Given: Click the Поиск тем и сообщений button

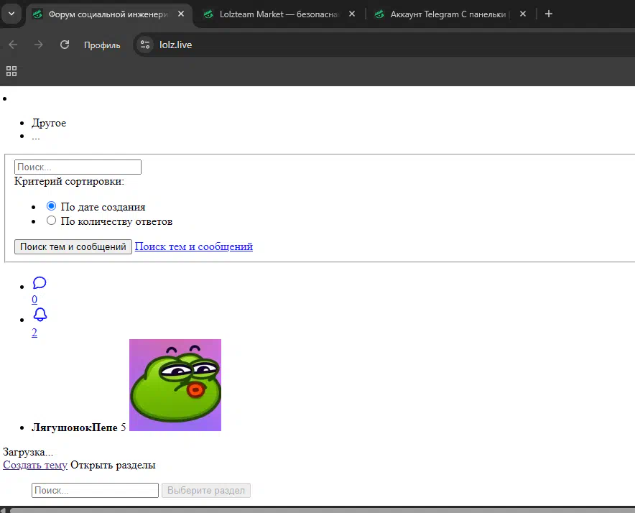Looking at the screenshot, I should 73,246.
